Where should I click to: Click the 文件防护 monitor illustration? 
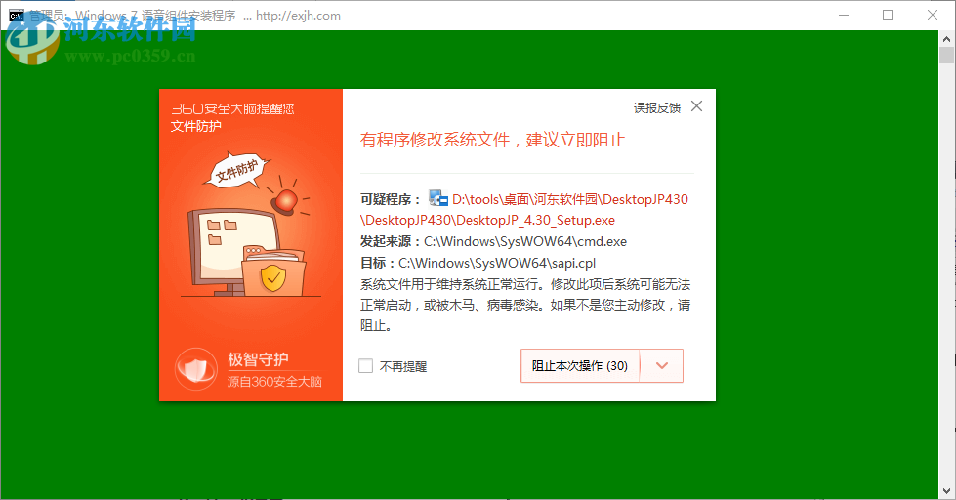(250, 226)
